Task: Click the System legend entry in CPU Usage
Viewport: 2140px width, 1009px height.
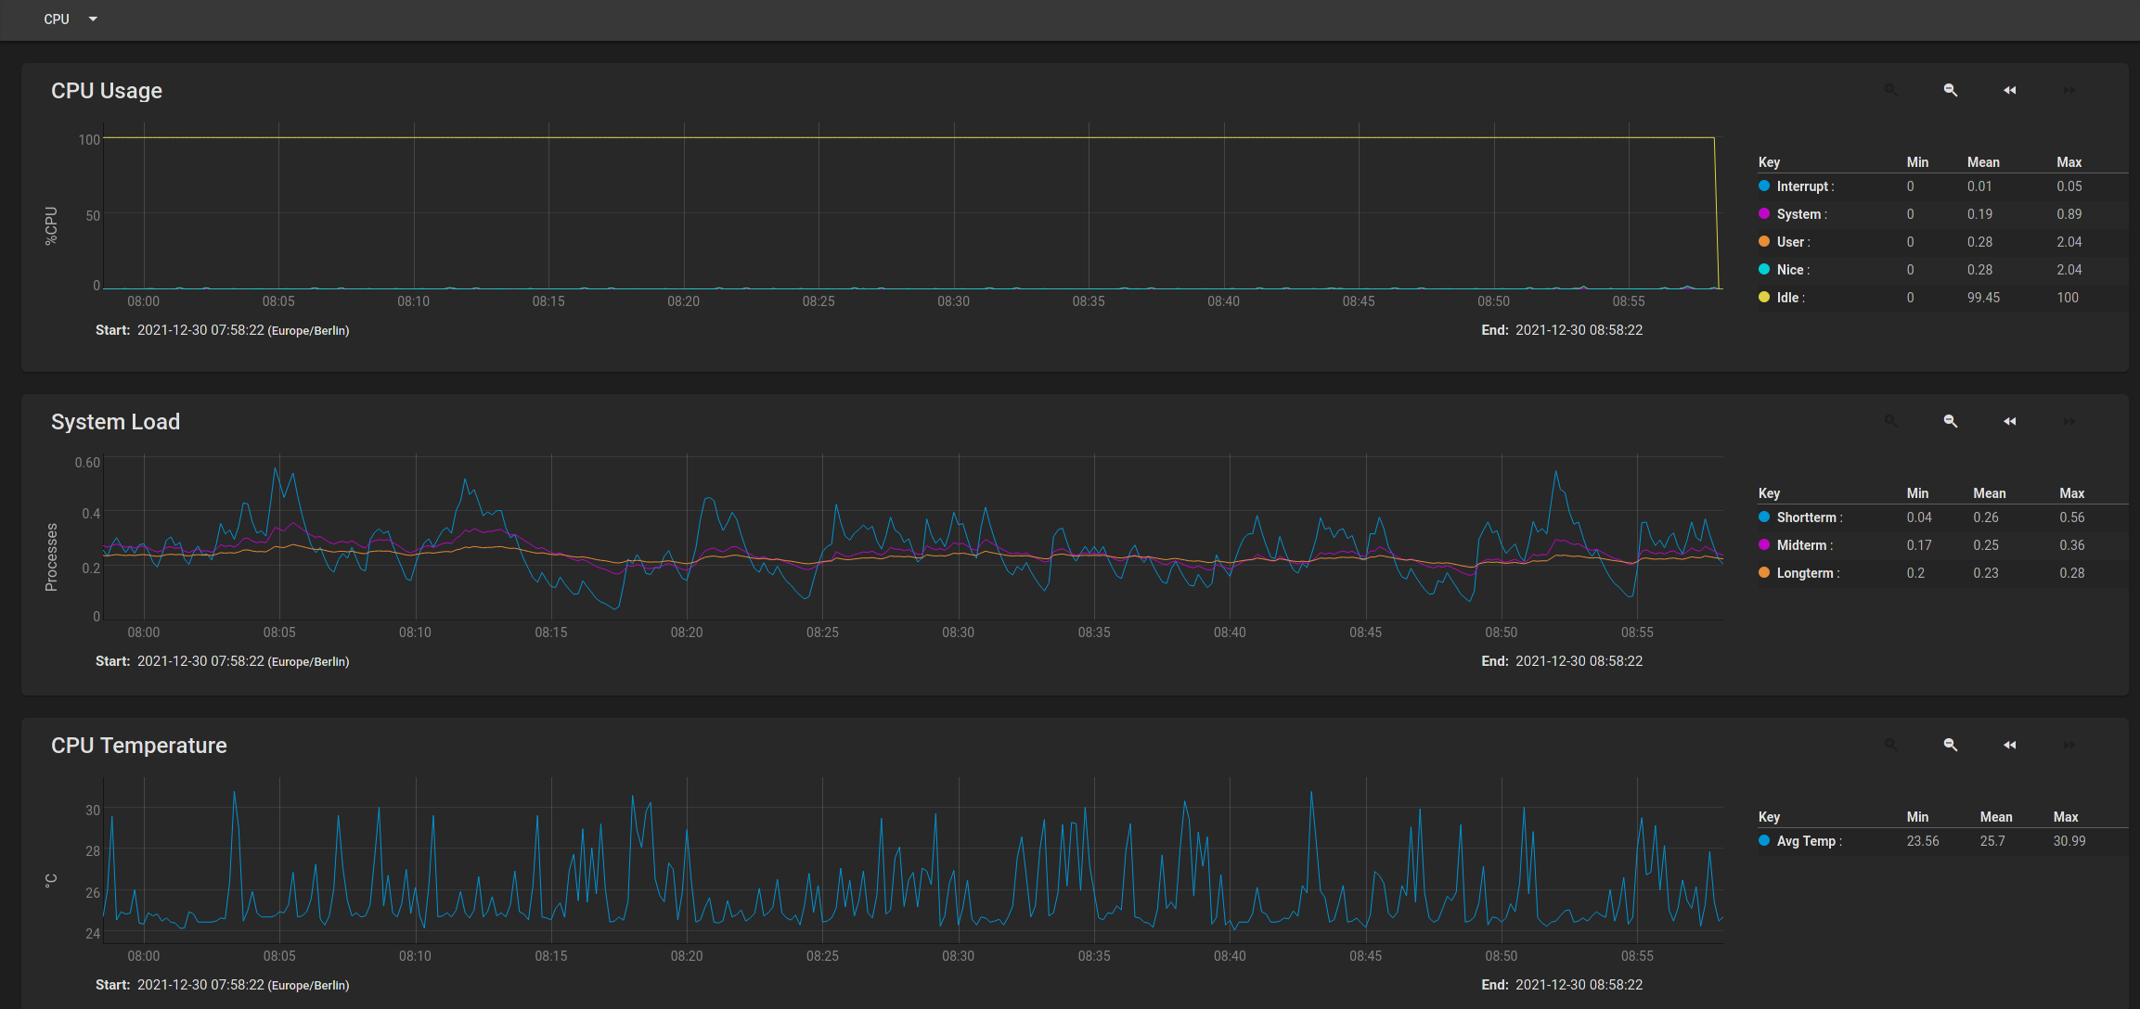Action: tap(1798, 214)
